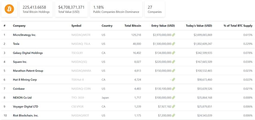
Task: Open Galaxy Digital Holdings source link icon
Action: [173, 53]
